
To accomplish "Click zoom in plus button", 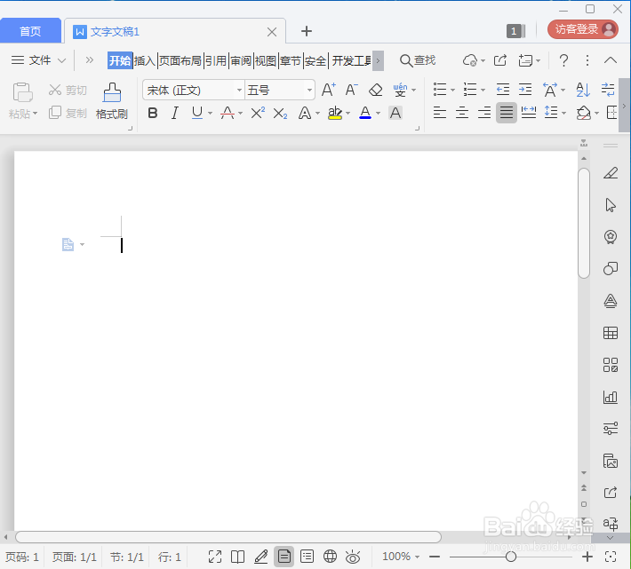I will click(587, 557).
